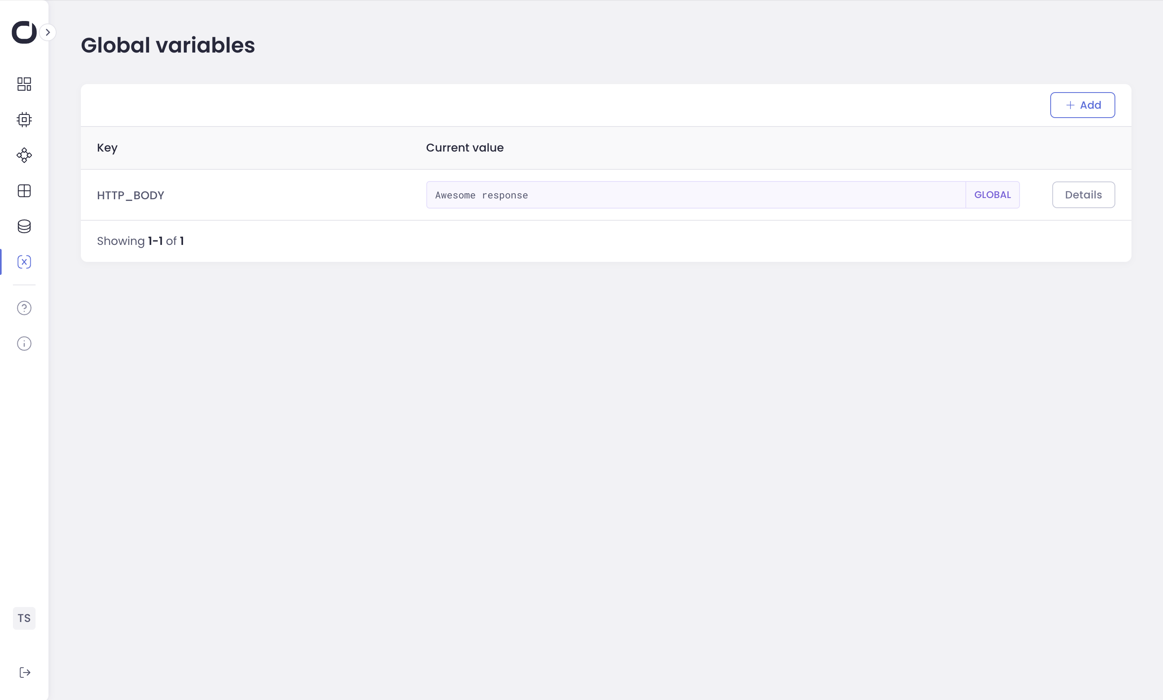This screenshot has height=700, width=1163.
Task: Click the app logo in the sidebar
Action: (x=24, y=32)
